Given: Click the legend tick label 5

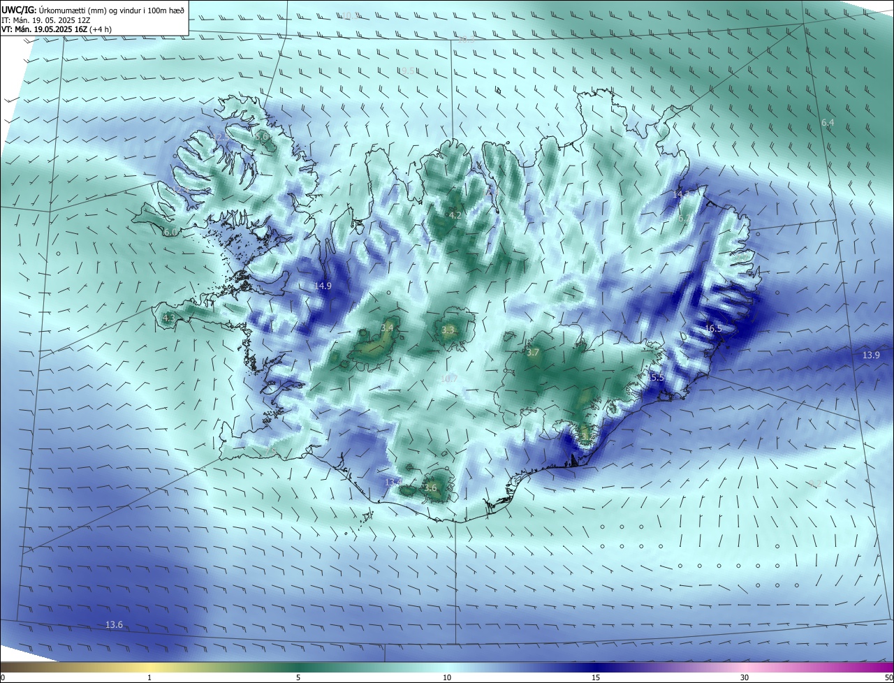Looking at the screenshot, I should [298, 677].
